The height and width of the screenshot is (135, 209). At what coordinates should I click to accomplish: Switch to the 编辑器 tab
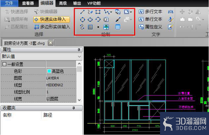tap(47, 3)
